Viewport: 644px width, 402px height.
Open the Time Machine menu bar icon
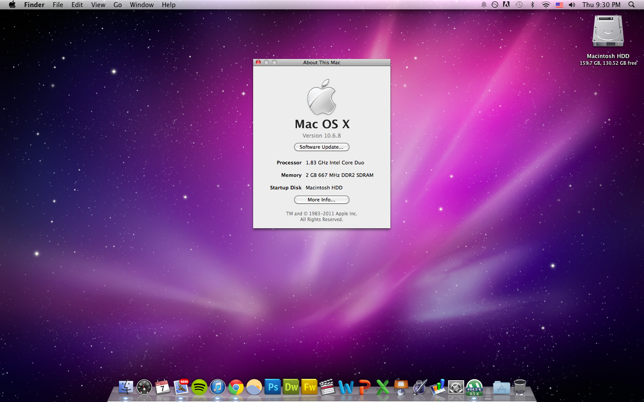(519, 4)
